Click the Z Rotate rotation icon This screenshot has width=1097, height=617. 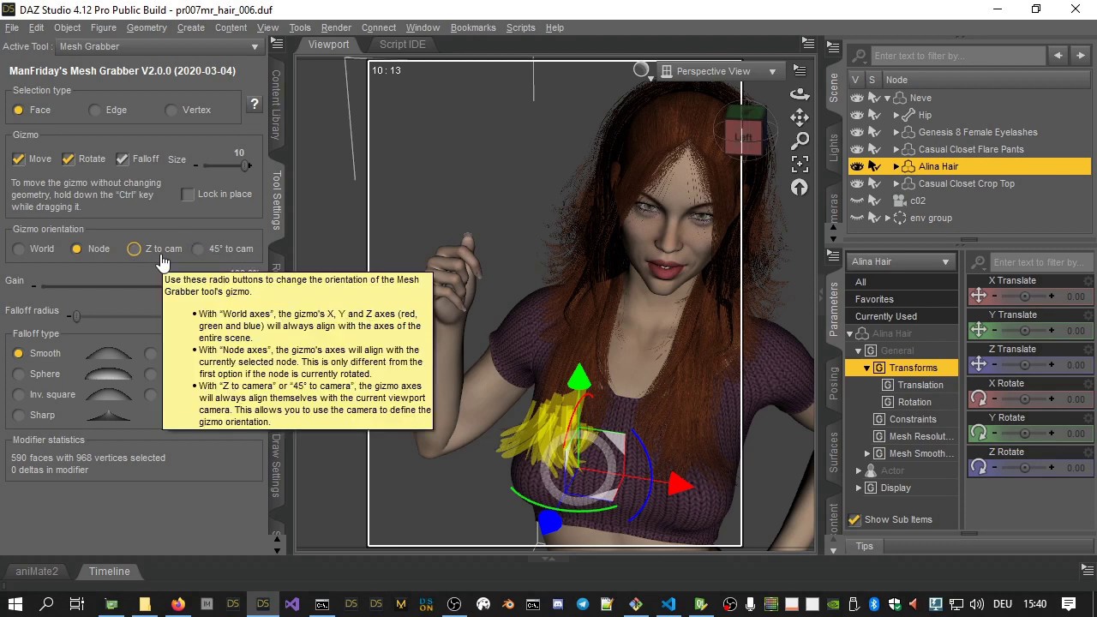[x=979, y=468]
